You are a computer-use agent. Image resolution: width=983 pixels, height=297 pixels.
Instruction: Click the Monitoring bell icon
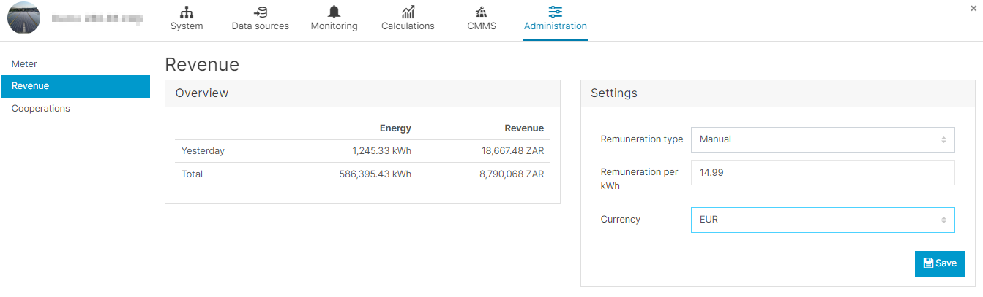pyautogui.click(x=334, y=12)
